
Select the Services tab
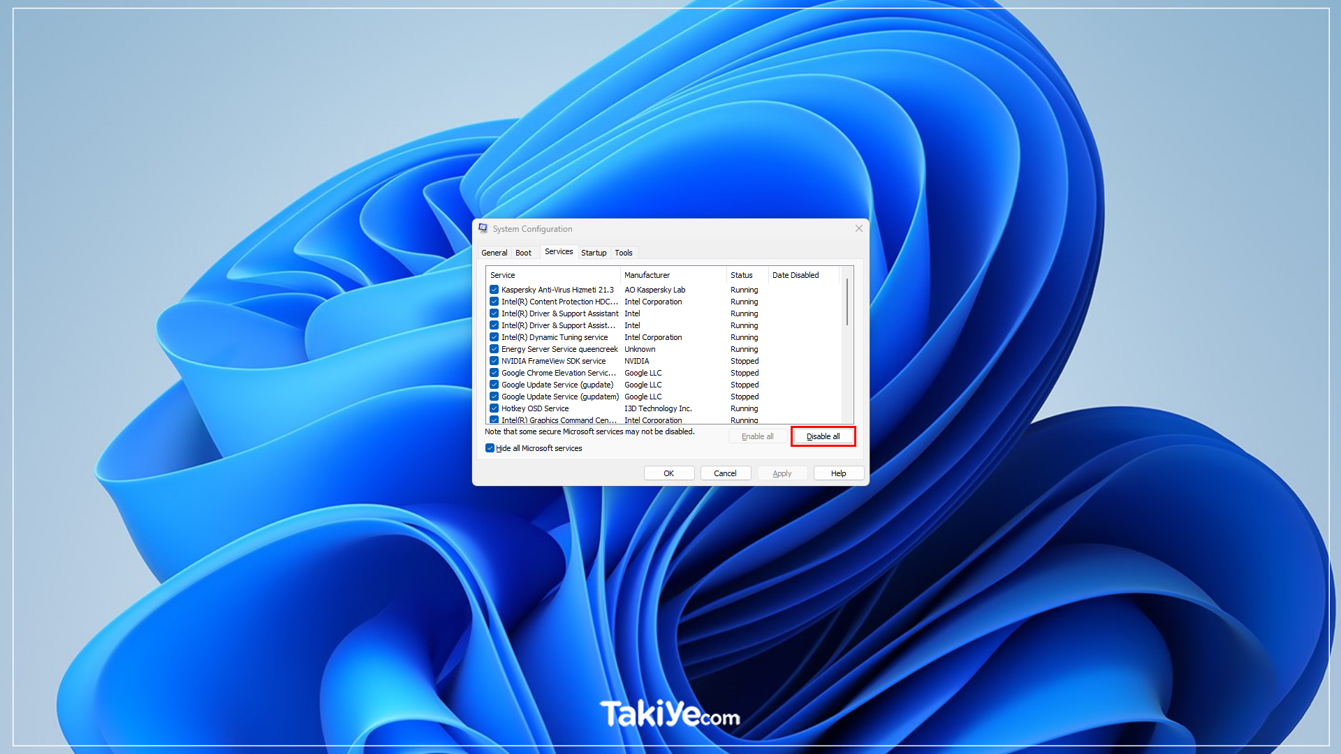[559, 251]
